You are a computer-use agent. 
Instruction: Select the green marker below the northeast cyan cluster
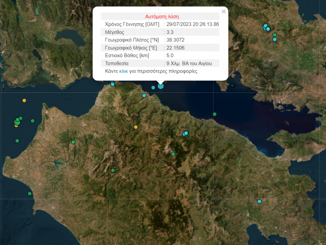tap(274, 35)
